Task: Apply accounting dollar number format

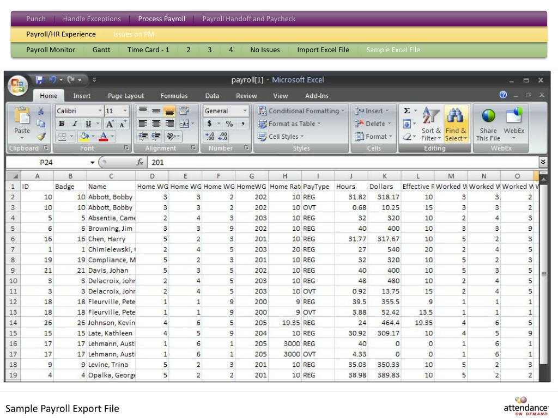Action: (210, 124)
